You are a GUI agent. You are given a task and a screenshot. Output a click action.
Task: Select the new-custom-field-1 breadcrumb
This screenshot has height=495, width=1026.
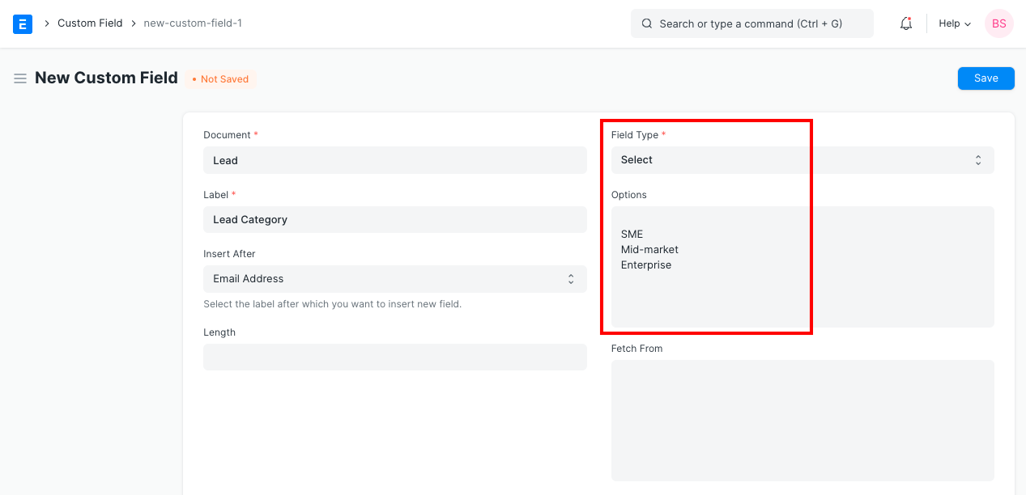(x=193, y=23)
